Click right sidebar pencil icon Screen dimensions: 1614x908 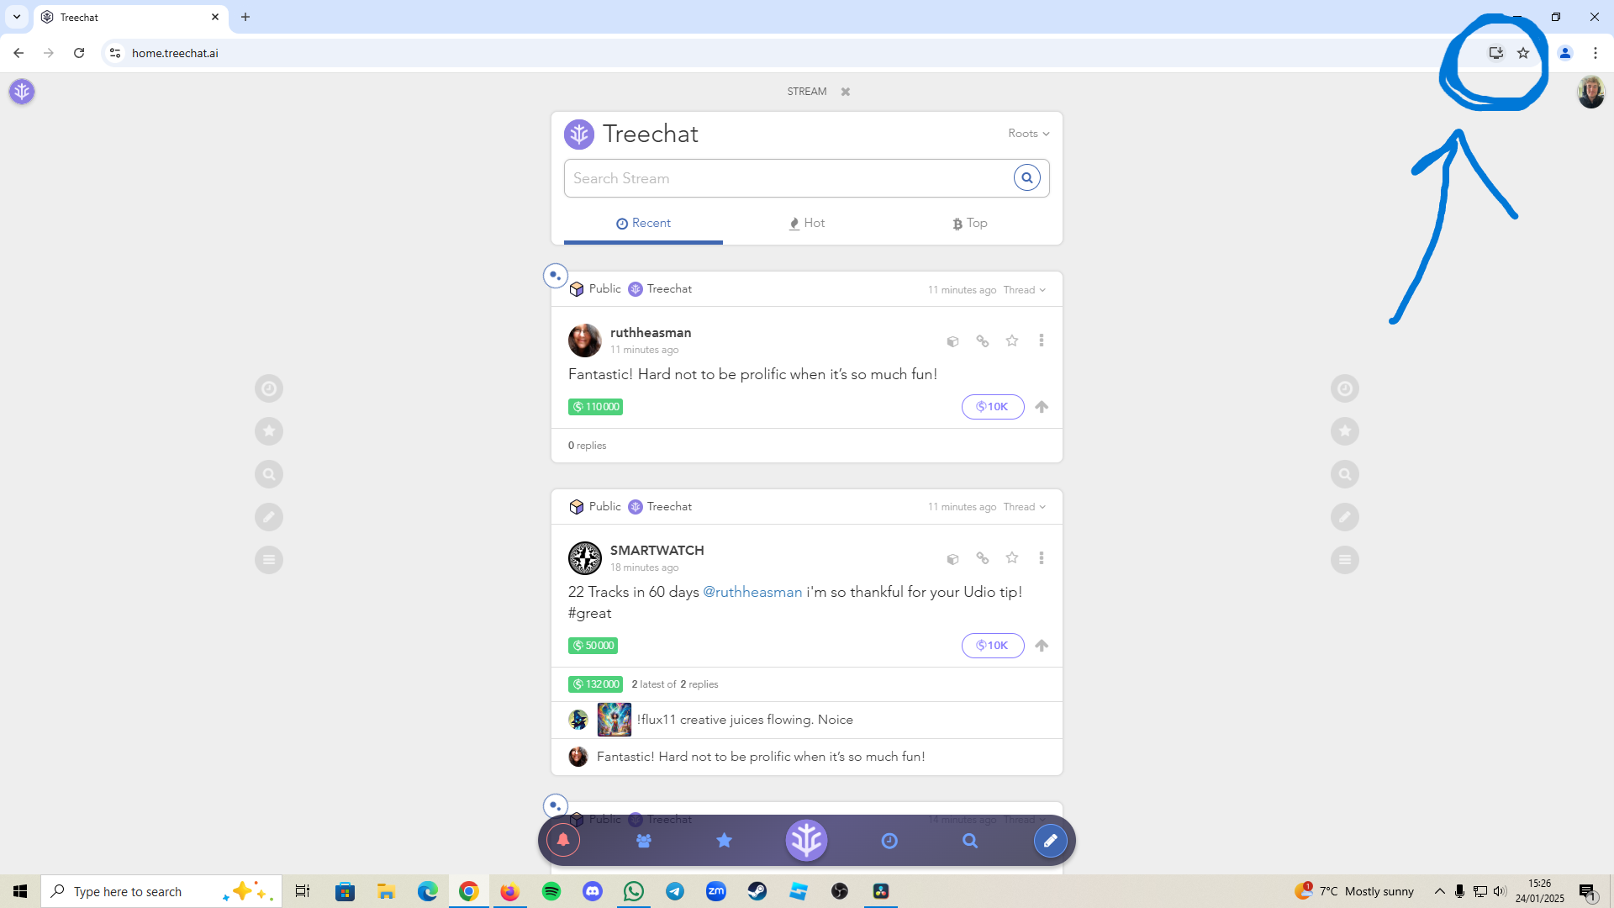click(1345, 517)
